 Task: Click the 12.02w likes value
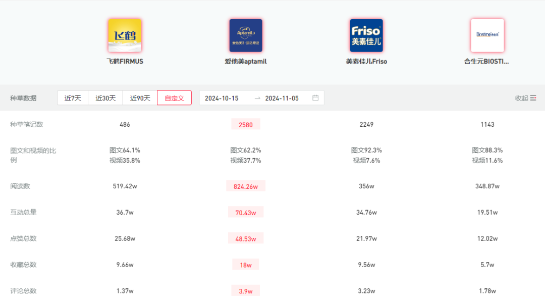487,238
